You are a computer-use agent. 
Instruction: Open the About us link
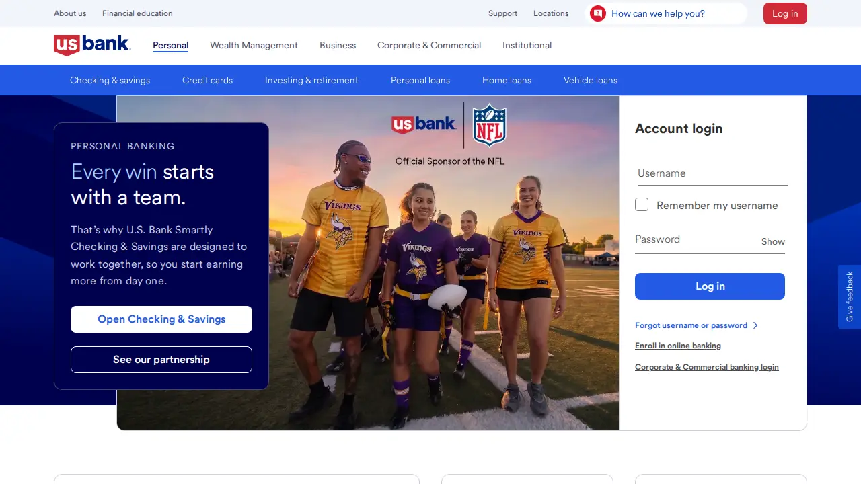[70, 13]
